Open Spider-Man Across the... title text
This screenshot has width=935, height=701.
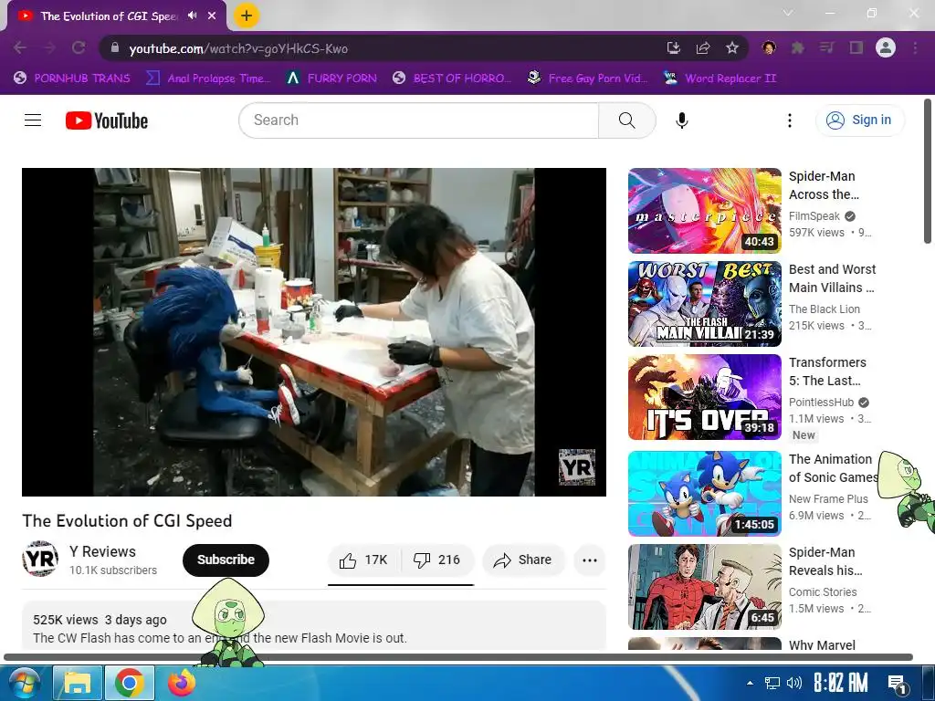pyautogui.click(x=824, y=185)
